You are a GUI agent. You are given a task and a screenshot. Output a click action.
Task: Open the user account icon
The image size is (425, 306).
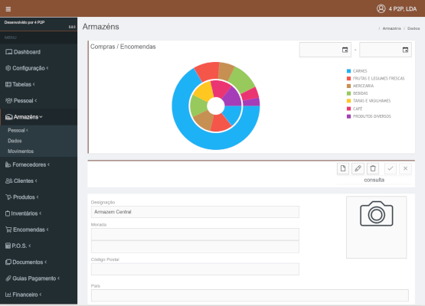(x=381, y=8)
